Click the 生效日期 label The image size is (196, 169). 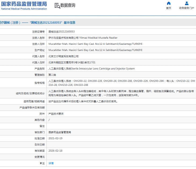[x=39, y=145]
